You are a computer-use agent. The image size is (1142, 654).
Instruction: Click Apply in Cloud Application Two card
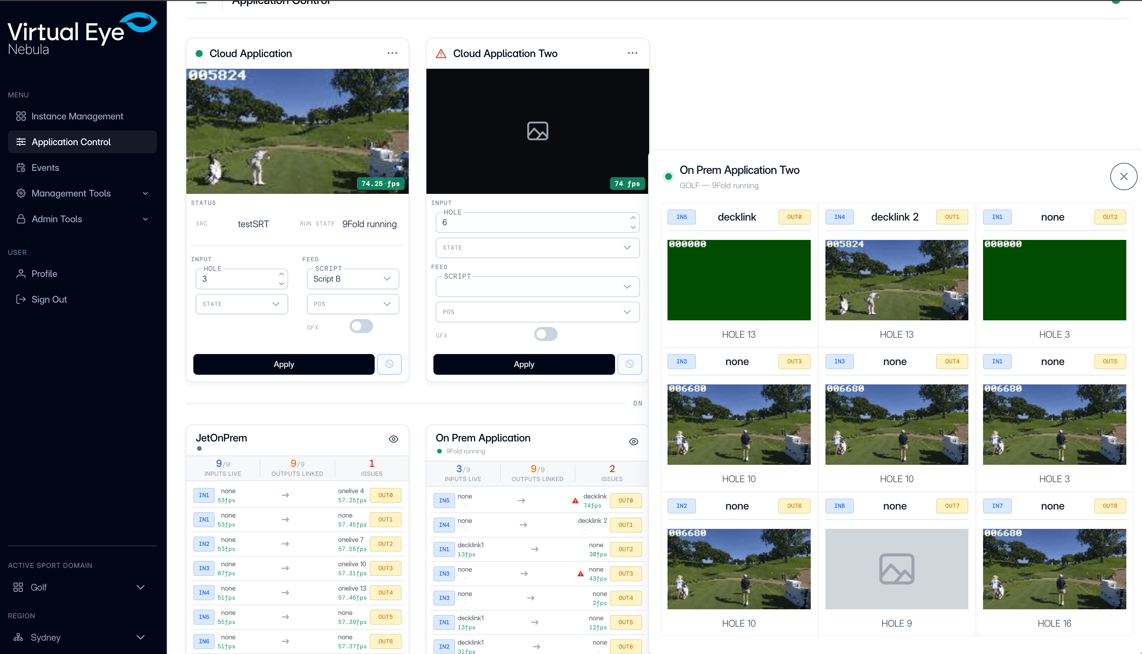coord(524,364)
